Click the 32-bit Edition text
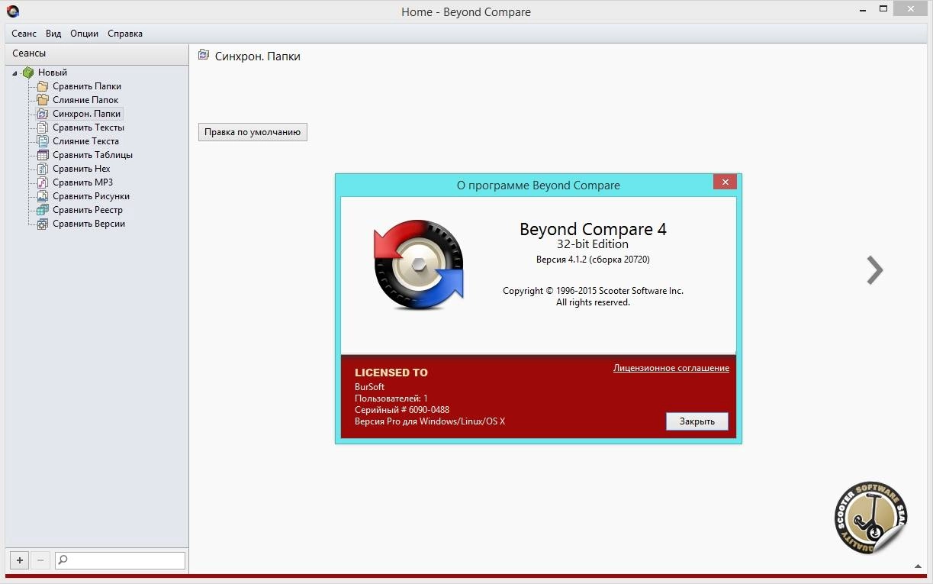 [x=593, y=244]
